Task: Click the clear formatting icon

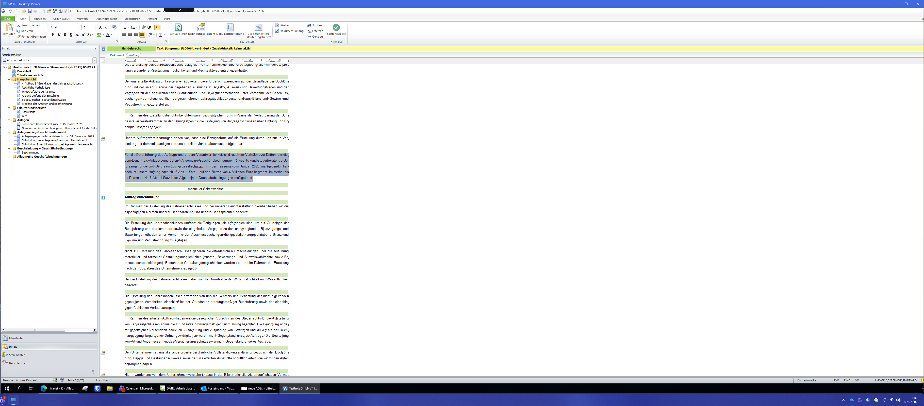Action: (114, 28)
